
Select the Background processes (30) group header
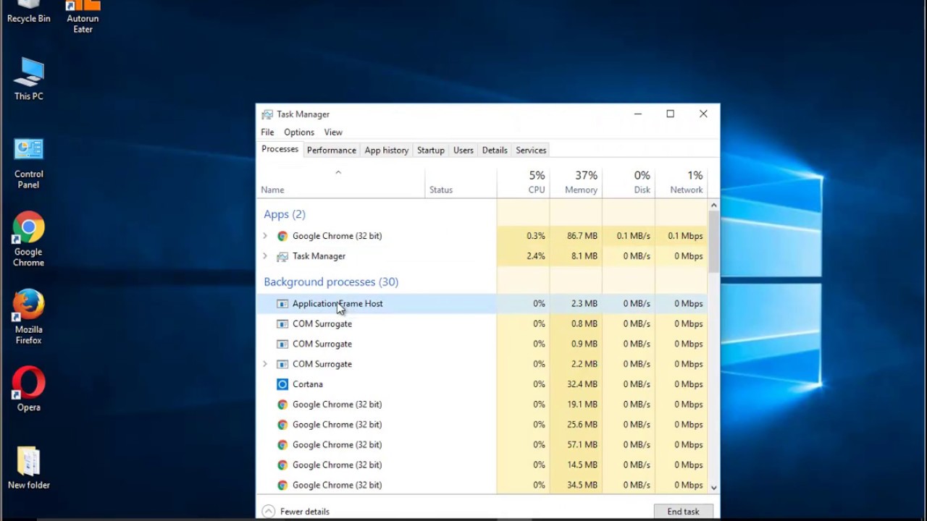pyautogui.click(x=331, y=282)
